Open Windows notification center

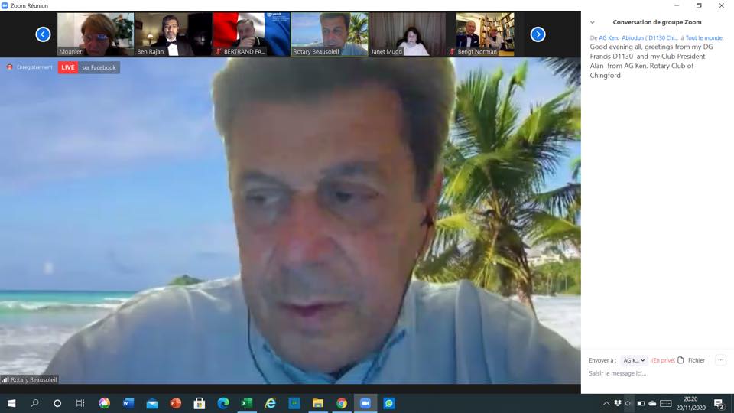pos(719,403)
